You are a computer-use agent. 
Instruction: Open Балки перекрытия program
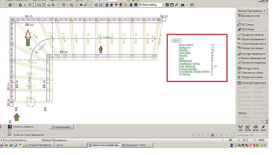point(252,58)
